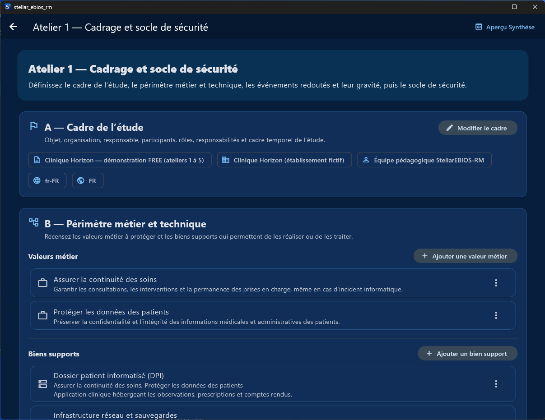545x420 pixels.
Task: Select Dossier patient informatisé (DPI) row
Action: tap(273, 384)
